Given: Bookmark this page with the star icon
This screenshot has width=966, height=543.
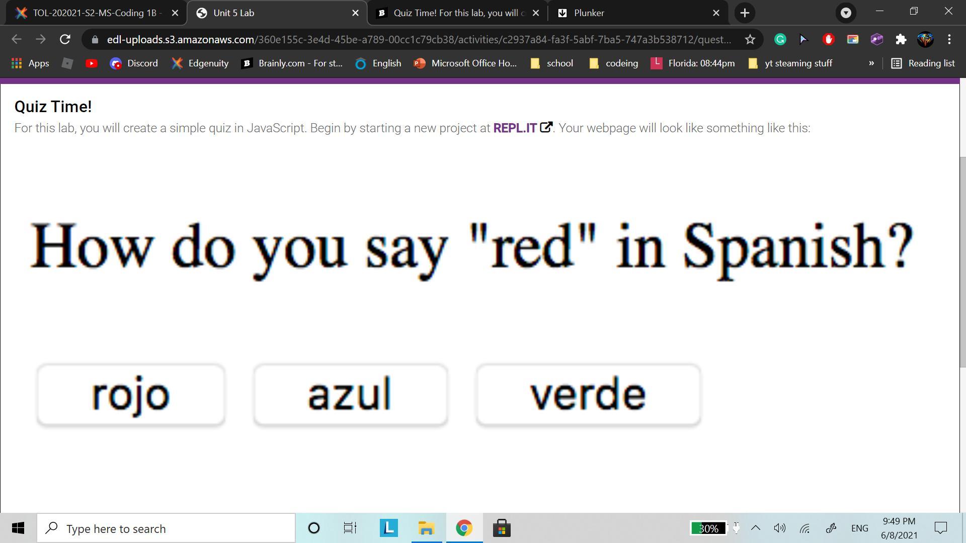Looking at the screenshot, I should point(750,39).
